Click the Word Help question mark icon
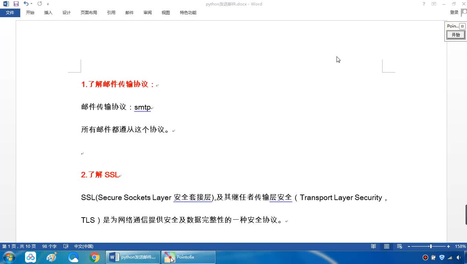The width and height of the screenshot is (467, 264). 424,4
